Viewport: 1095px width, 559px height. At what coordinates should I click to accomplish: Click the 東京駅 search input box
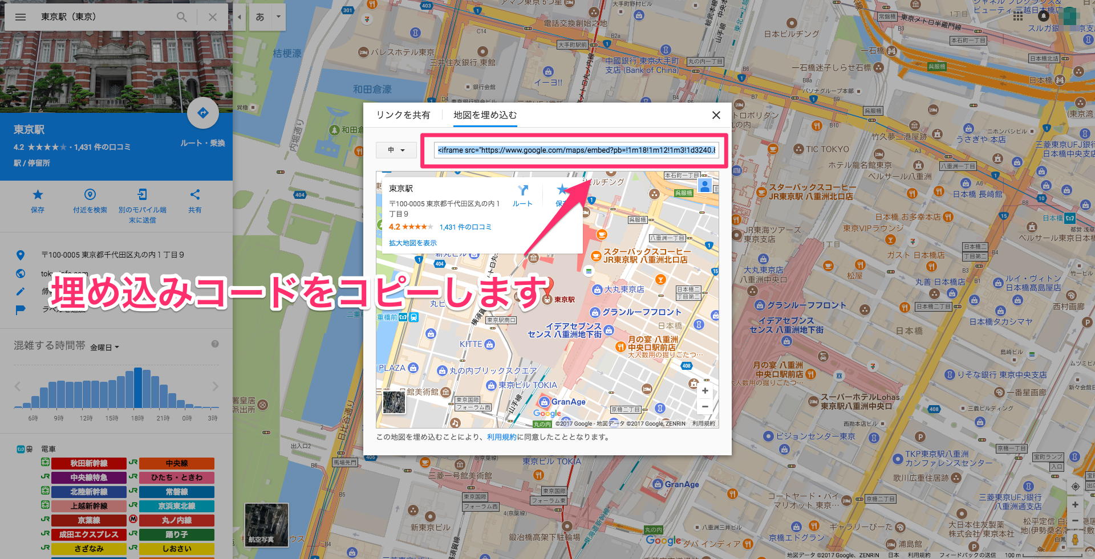pyautogui.click(x=104, y=17)
